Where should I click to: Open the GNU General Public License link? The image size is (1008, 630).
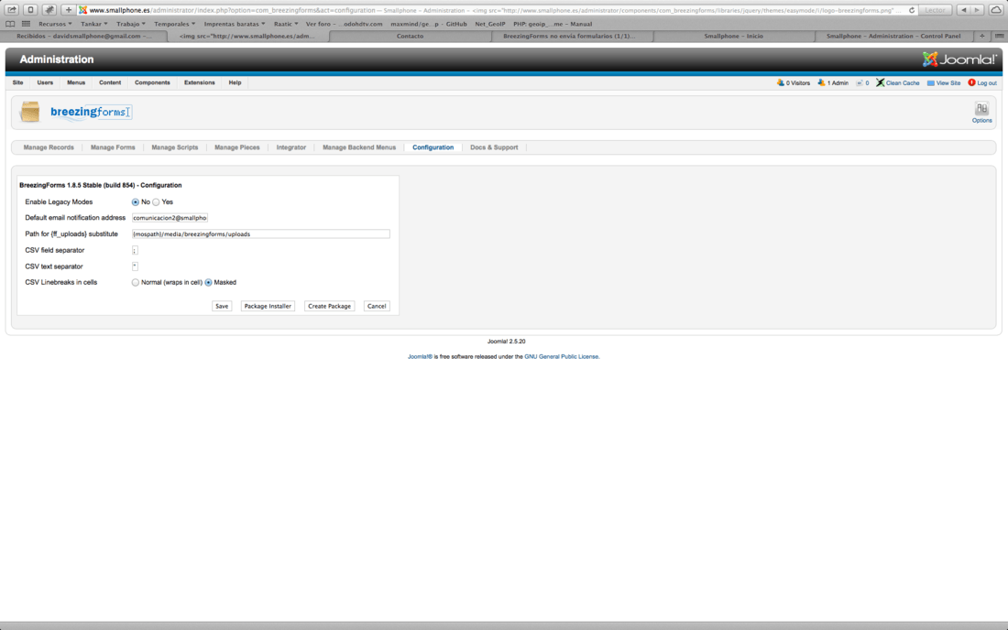561,356
